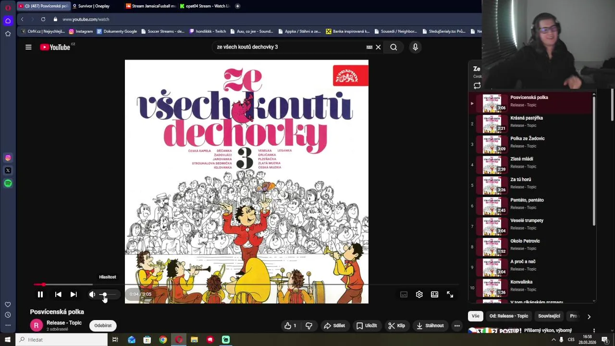Select the Vše filter chip
615x346 pixels.
(475, 316)
